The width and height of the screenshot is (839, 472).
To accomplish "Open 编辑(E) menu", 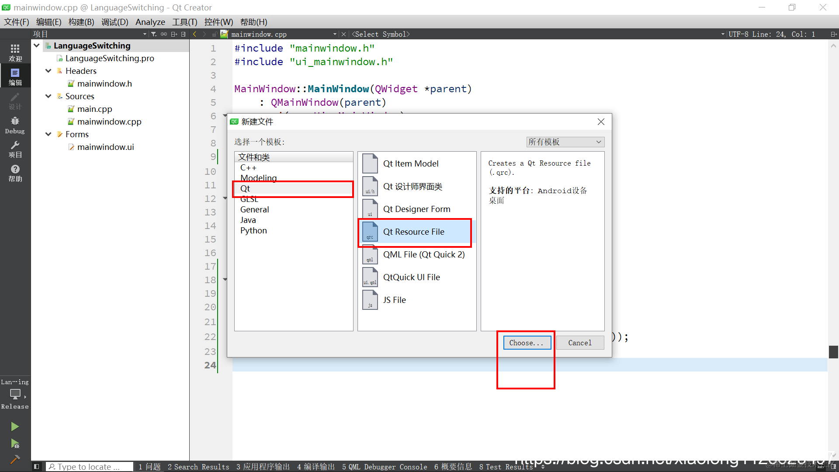I will [x=49, y=22].
